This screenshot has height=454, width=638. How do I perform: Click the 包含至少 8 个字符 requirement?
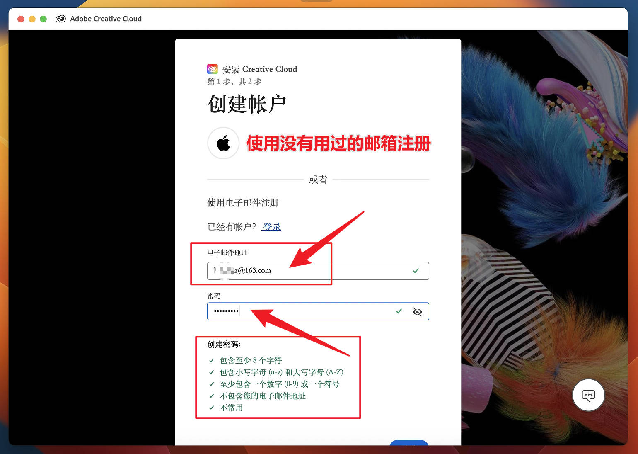click(251, 360)
